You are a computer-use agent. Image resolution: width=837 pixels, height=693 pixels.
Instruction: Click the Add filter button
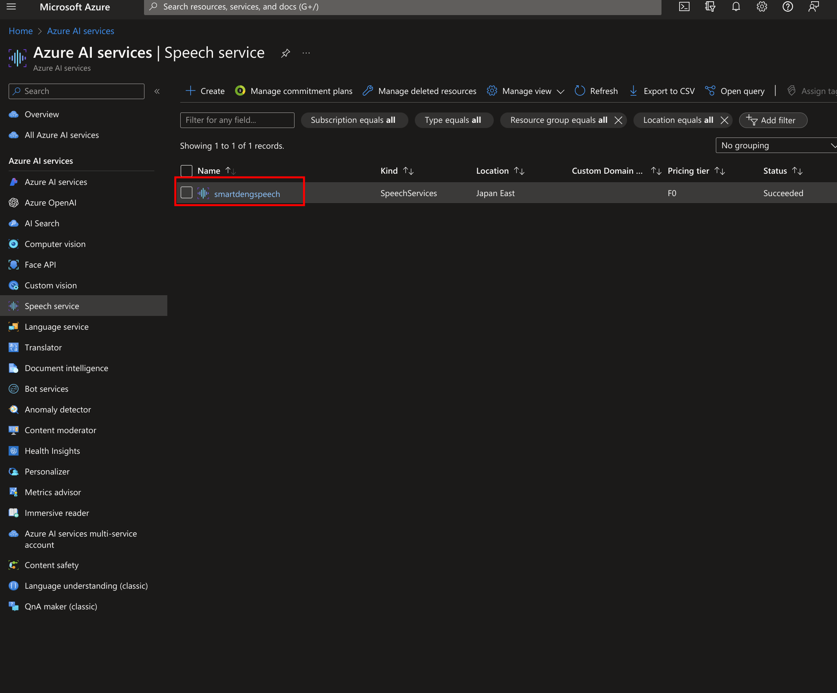(x=773, y=120)
